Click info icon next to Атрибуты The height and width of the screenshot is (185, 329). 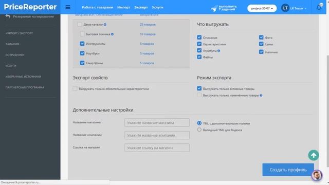[218, 51]
